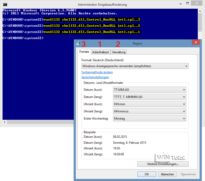Expand the Uhrzeit (lang) dropdown
This screenshot has width=205, height=181.
pos(150,111)
